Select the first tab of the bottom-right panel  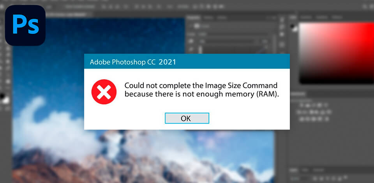[294, 170]
